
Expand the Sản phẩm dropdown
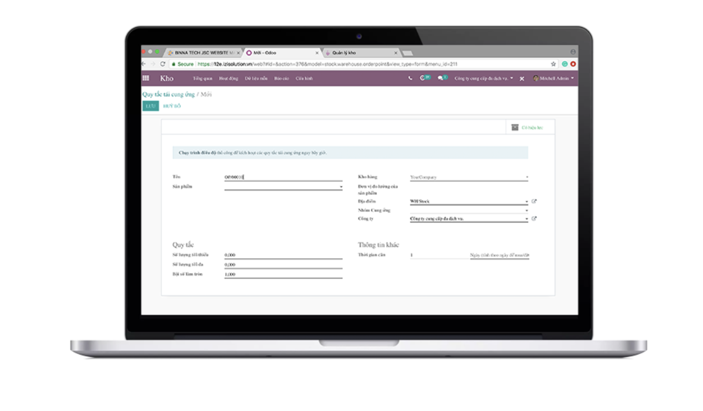341,187
